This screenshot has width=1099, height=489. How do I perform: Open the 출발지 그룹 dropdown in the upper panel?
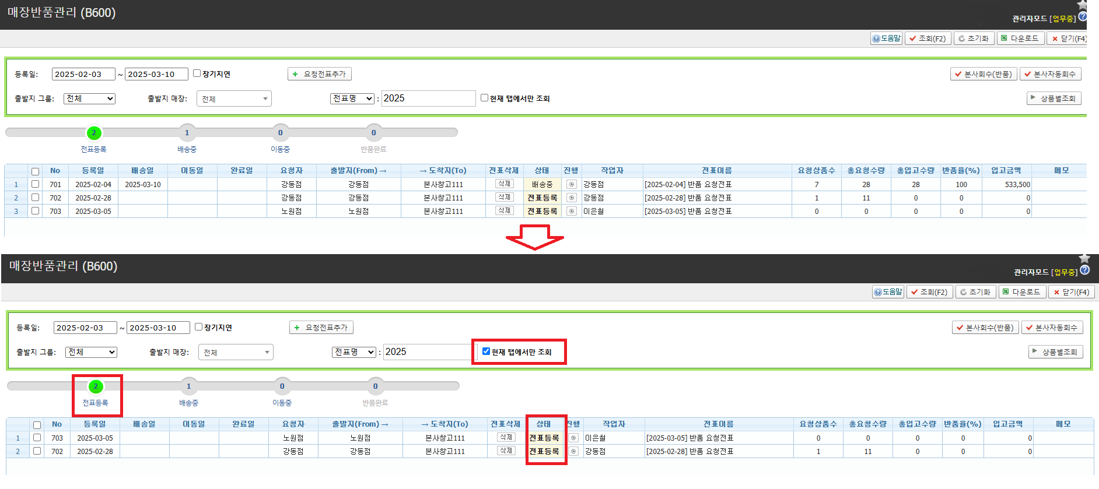89,98
